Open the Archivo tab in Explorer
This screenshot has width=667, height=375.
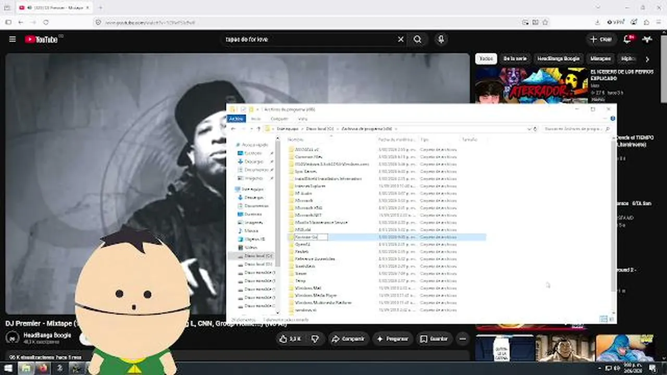[x=236, y=119]
